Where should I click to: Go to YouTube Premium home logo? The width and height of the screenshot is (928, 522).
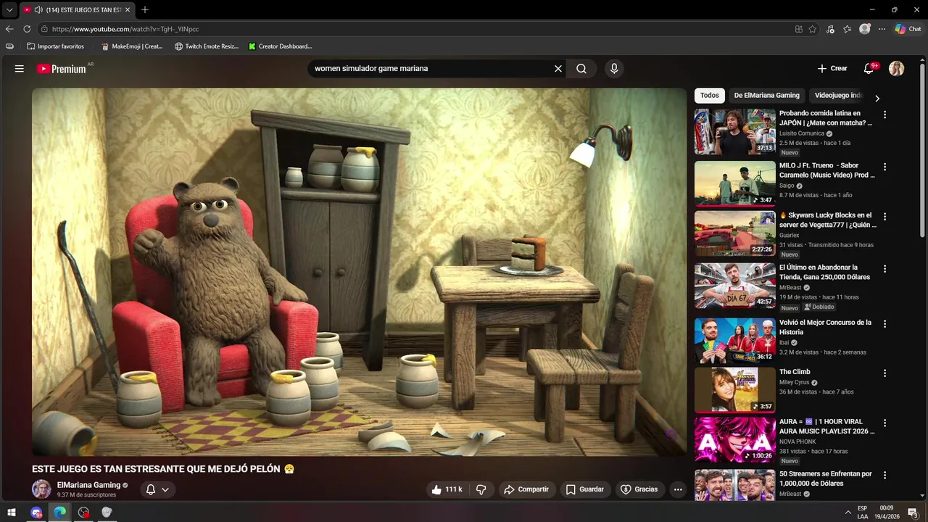click(62, 69)
